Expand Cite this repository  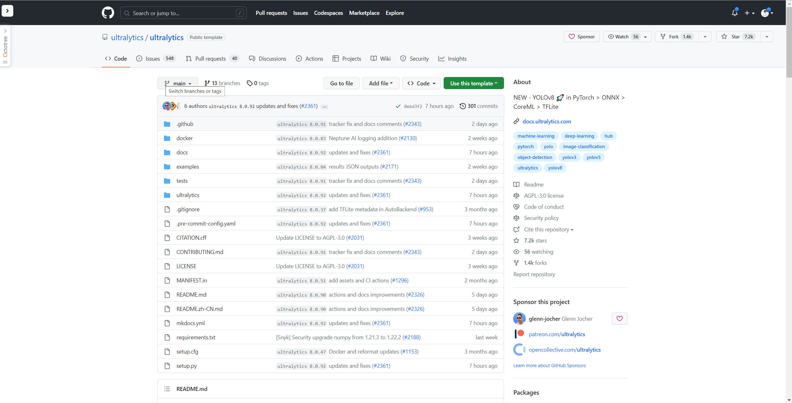(x=549, y=229)
